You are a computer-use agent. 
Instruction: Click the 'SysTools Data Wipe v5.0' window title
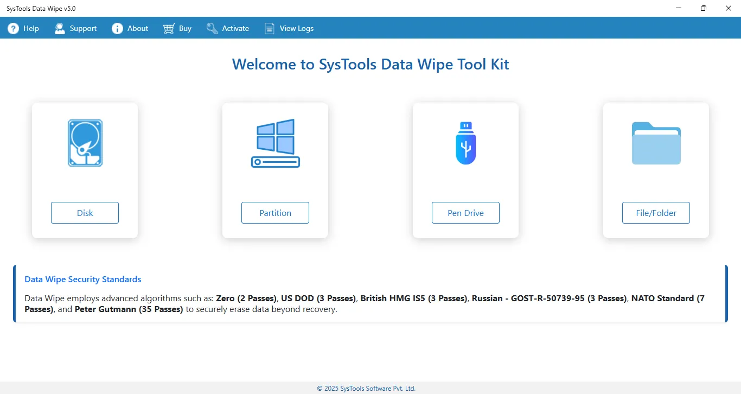click(41, 9)
